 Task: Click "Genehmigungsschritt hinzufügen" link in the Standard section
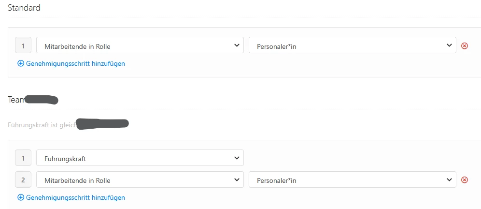coord(75,63)
